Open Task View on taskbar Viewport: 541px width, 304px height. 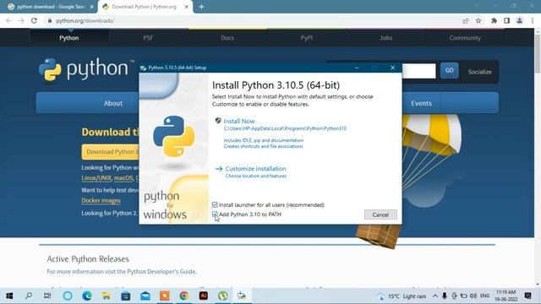pos(47,296)
